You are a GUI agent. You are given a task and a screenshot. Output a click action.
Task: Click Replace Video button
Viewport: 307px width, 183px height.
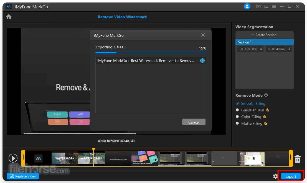pos(23,176)
